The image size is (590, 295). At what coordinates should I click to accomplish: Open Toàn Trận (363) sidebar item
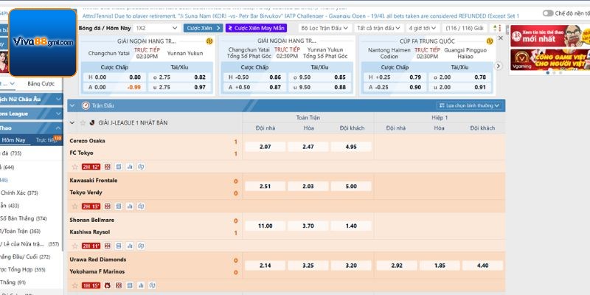pyautogui.click(x=21, y=231)
